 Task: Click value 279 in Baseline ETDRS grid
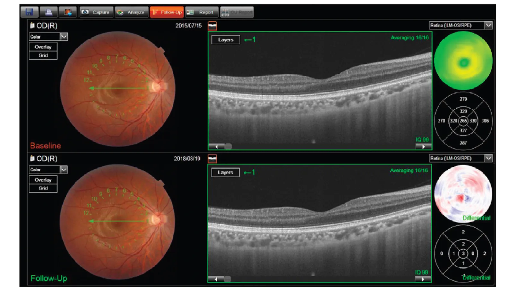(463, 99)
